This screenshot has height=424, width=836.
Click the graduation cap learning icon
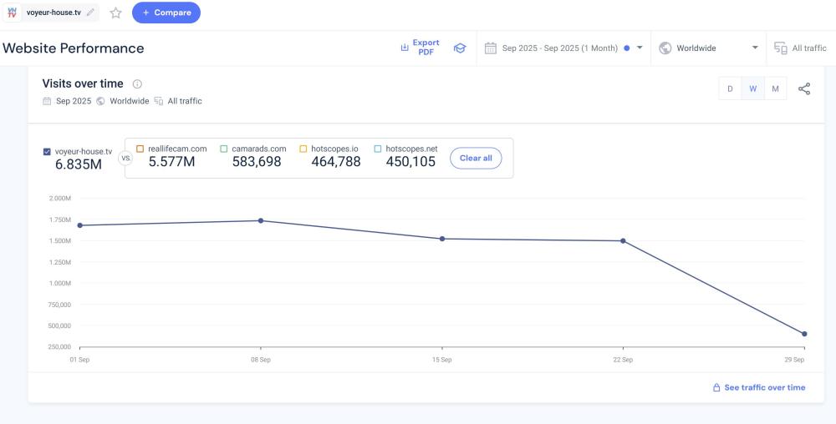[x=459, y=48]
